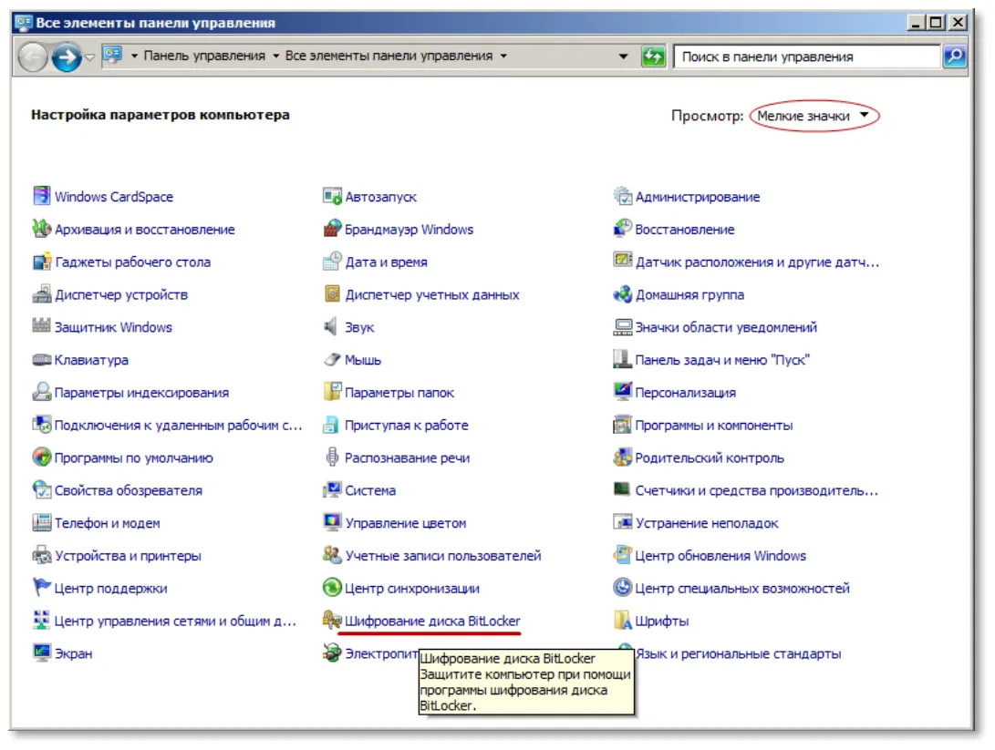Click the Домашняя группа icon

[623, 293]
